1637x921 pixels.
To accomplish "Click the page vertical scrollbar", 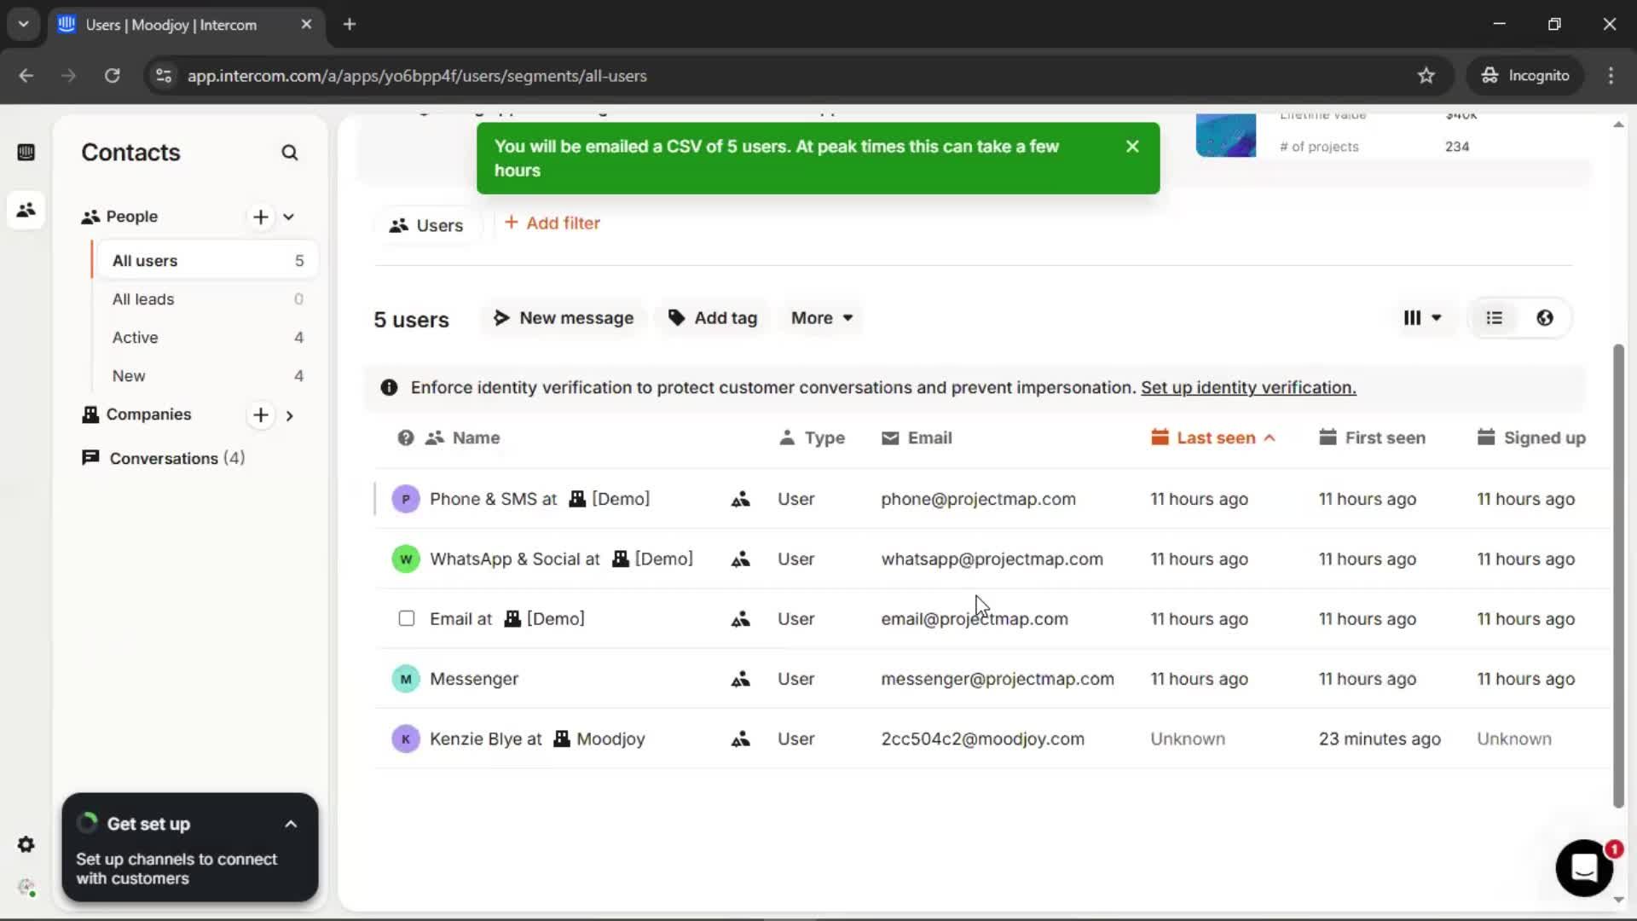I will pos(1618,576).
